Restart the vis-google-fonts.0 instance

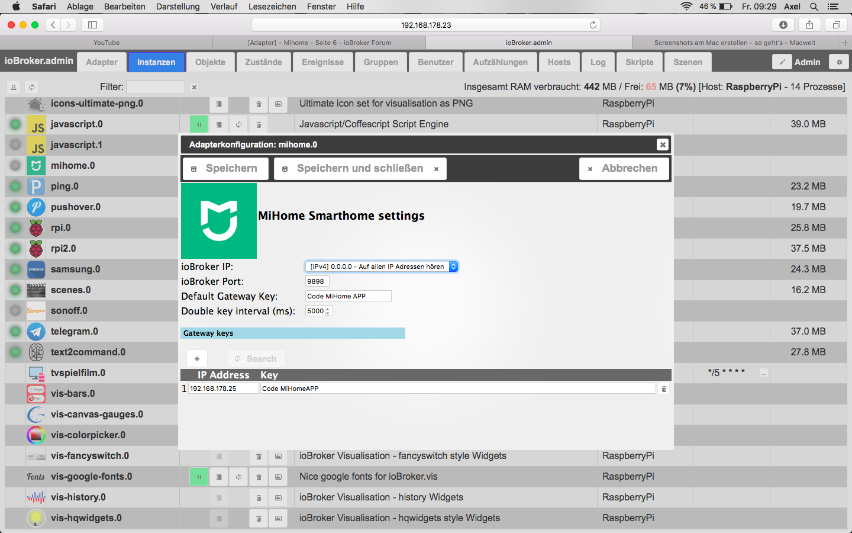pyautogui.click(x=238, y=477)
